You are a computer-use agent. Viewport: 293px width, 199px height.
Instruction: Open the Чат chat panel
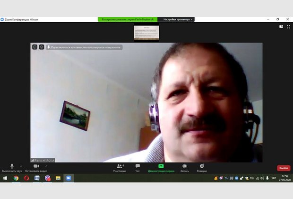[x=138, y=168]
